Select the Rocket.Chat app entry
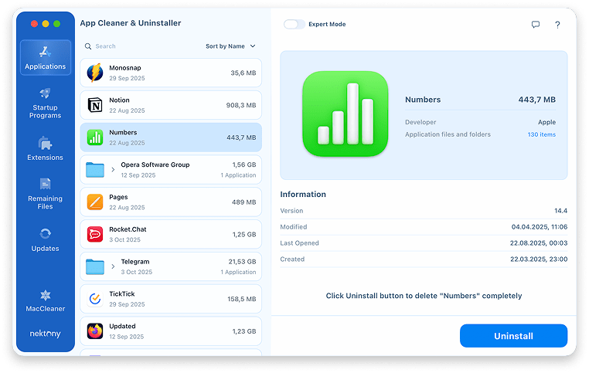 pyautogui.click(x=171, y=234)
